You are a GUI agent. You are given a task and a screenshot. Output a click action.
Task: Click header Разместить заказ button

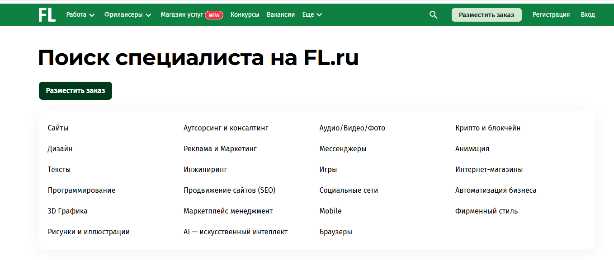(486, 15)
